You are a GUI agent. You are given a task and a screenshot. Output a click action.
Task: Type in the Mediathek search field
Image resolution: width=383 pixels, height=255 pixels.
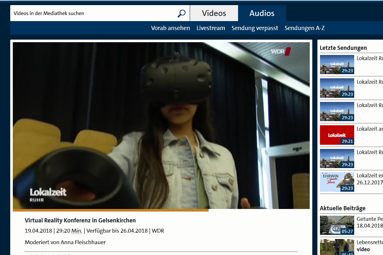point(93,13)
